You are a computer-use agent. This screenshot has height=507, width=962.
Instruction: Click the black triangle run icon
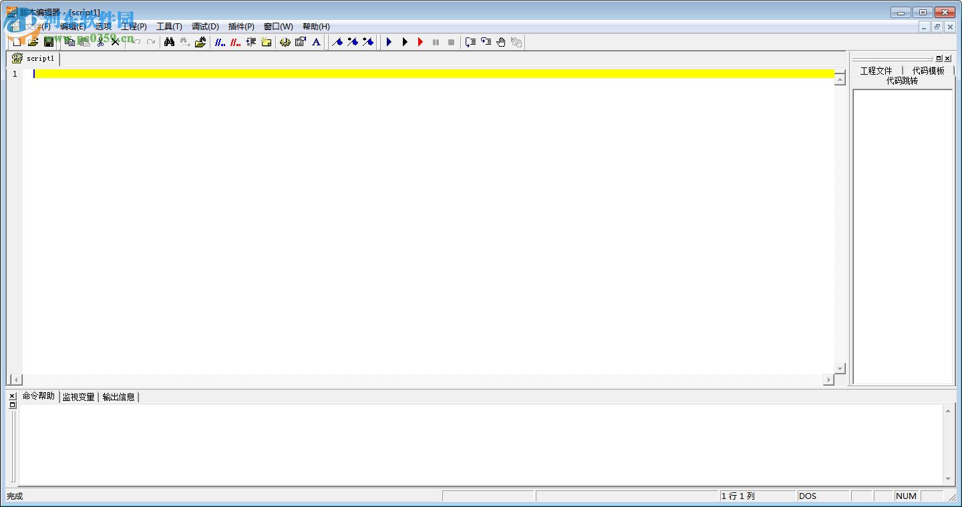(404, 42)
